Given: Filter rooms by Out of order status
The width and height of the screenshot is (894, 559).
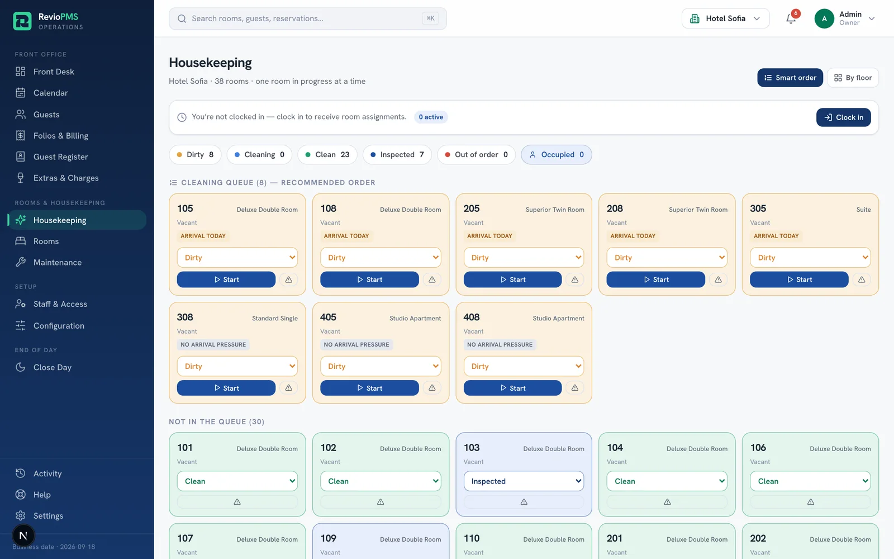Looking at the screenshot, I should (477, 155).
